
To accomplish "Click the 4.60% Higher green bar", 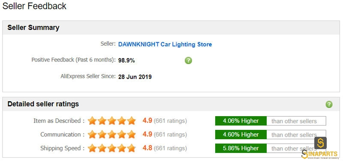I will point(241,135).
